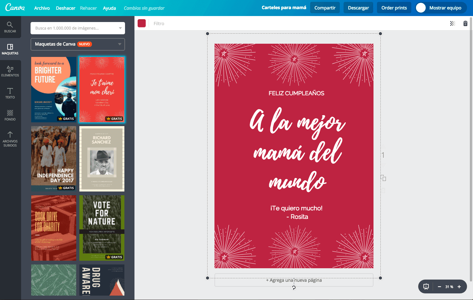Click the Filtro option

pyautogui.click(x=159, y=24)
